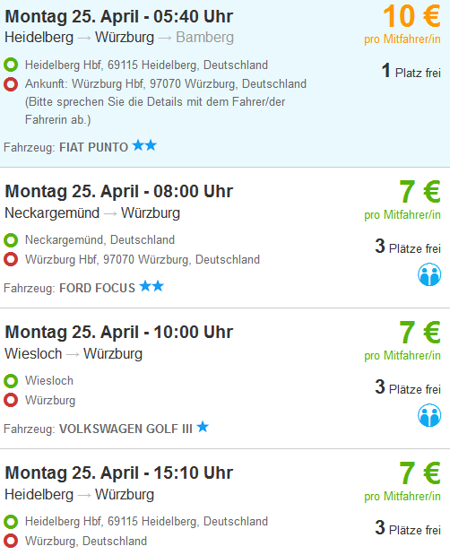Select the Wiesloch → Würzburg route text
Screen dimensions: 450x555
pyautogui.click(x=74, y=354)
